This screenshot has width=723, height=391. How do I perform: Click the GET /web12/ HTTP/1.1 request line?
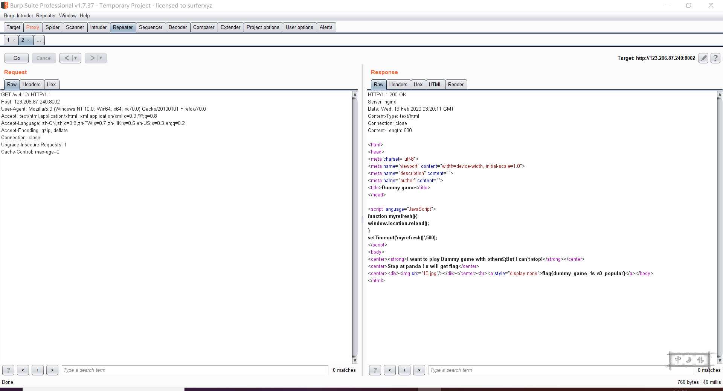[x=26, y=94]
